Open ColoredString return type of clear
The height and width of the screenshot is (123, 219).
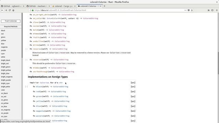coord(57,22)
